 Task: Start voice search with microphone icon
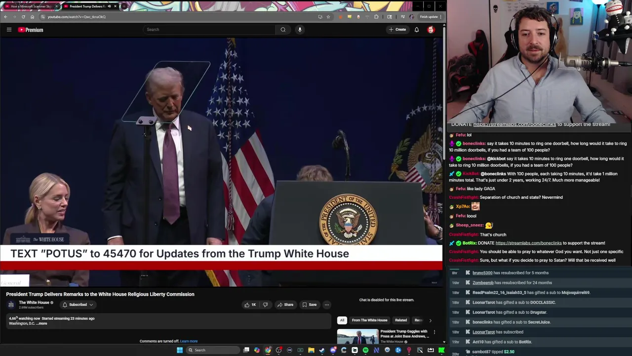point(300,30)
